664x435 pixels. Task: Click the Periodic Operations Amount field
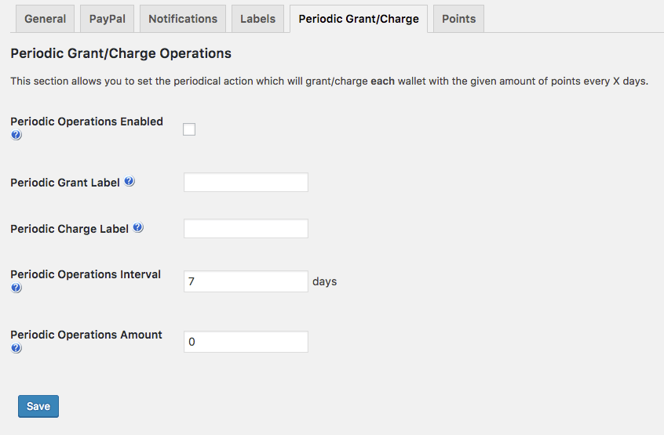coord(246,342)
